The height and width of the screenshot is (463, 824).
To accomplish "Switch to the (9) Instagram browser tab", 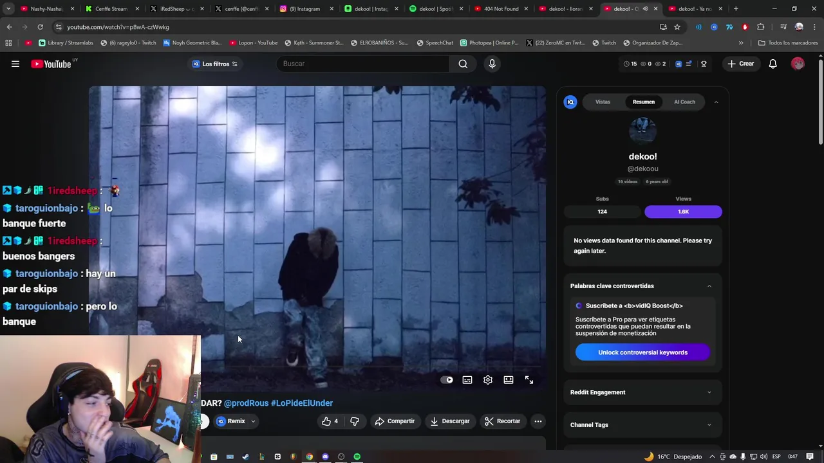I will (x=304, y=9).
